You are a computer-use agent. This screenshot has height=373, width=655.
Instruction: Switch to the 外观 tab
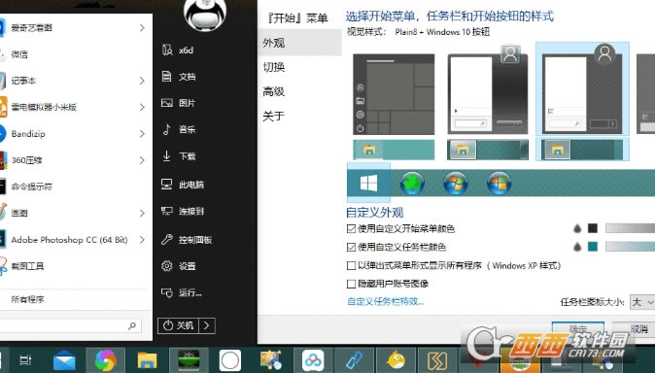pyautogui.click(x=300, y=43)
